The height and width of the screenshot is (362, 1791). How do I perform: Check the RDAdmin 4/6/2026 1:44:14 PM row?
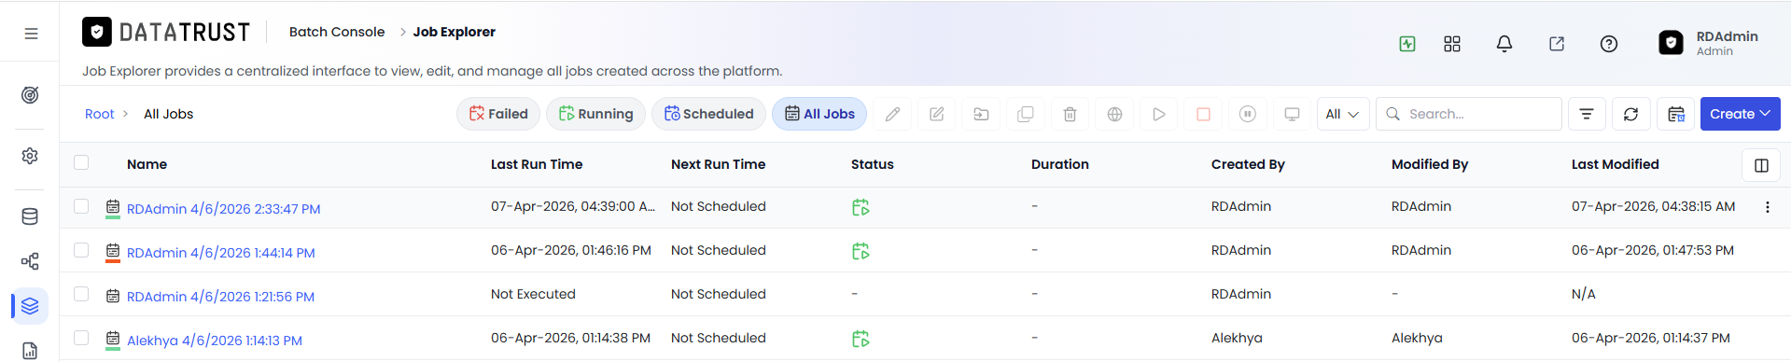coord(81,250)
